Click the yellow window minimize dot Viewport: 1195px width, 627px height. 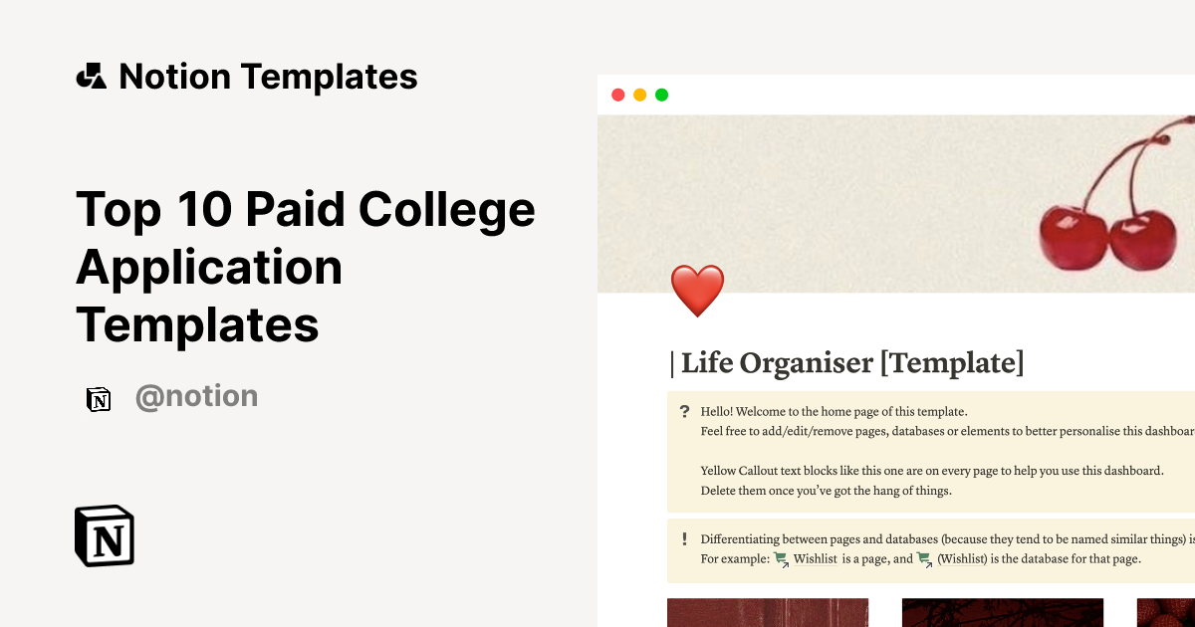pyautogui.click(x=640, y=95)
